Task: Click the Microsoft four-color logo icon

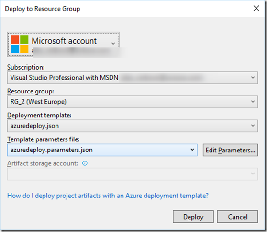Action: click(20, 44)
